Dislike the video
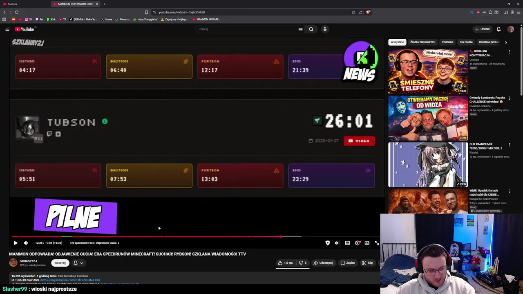Image resolution: width=523 pixels, height=294 pixels. pyautogui.click(x=303, y=263)
